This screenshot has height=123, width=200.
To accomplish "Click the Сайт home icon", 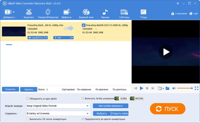I will 191,14.
